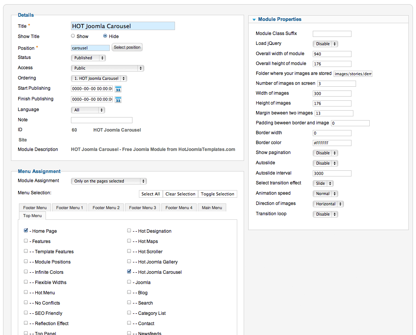Screen dimensions: 416x335
Task: Open the Finish Publishing calendar picker
Action: pyautogui.click(x=118, y=100)
